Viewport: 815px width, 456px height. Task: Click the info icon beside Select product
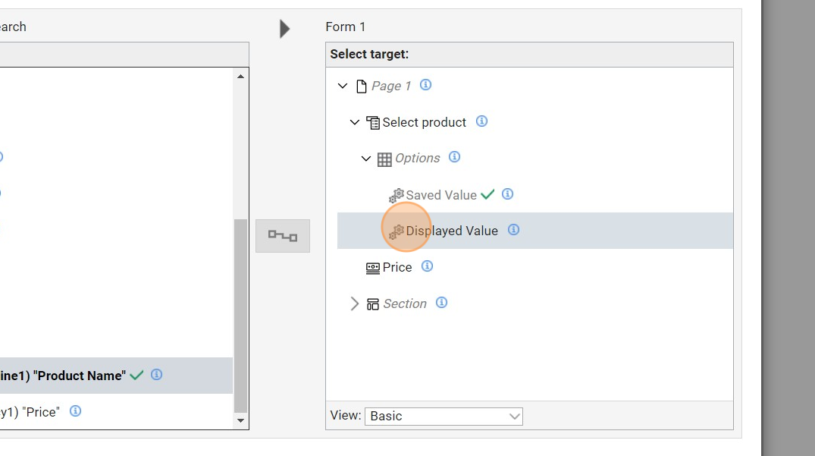481,121
